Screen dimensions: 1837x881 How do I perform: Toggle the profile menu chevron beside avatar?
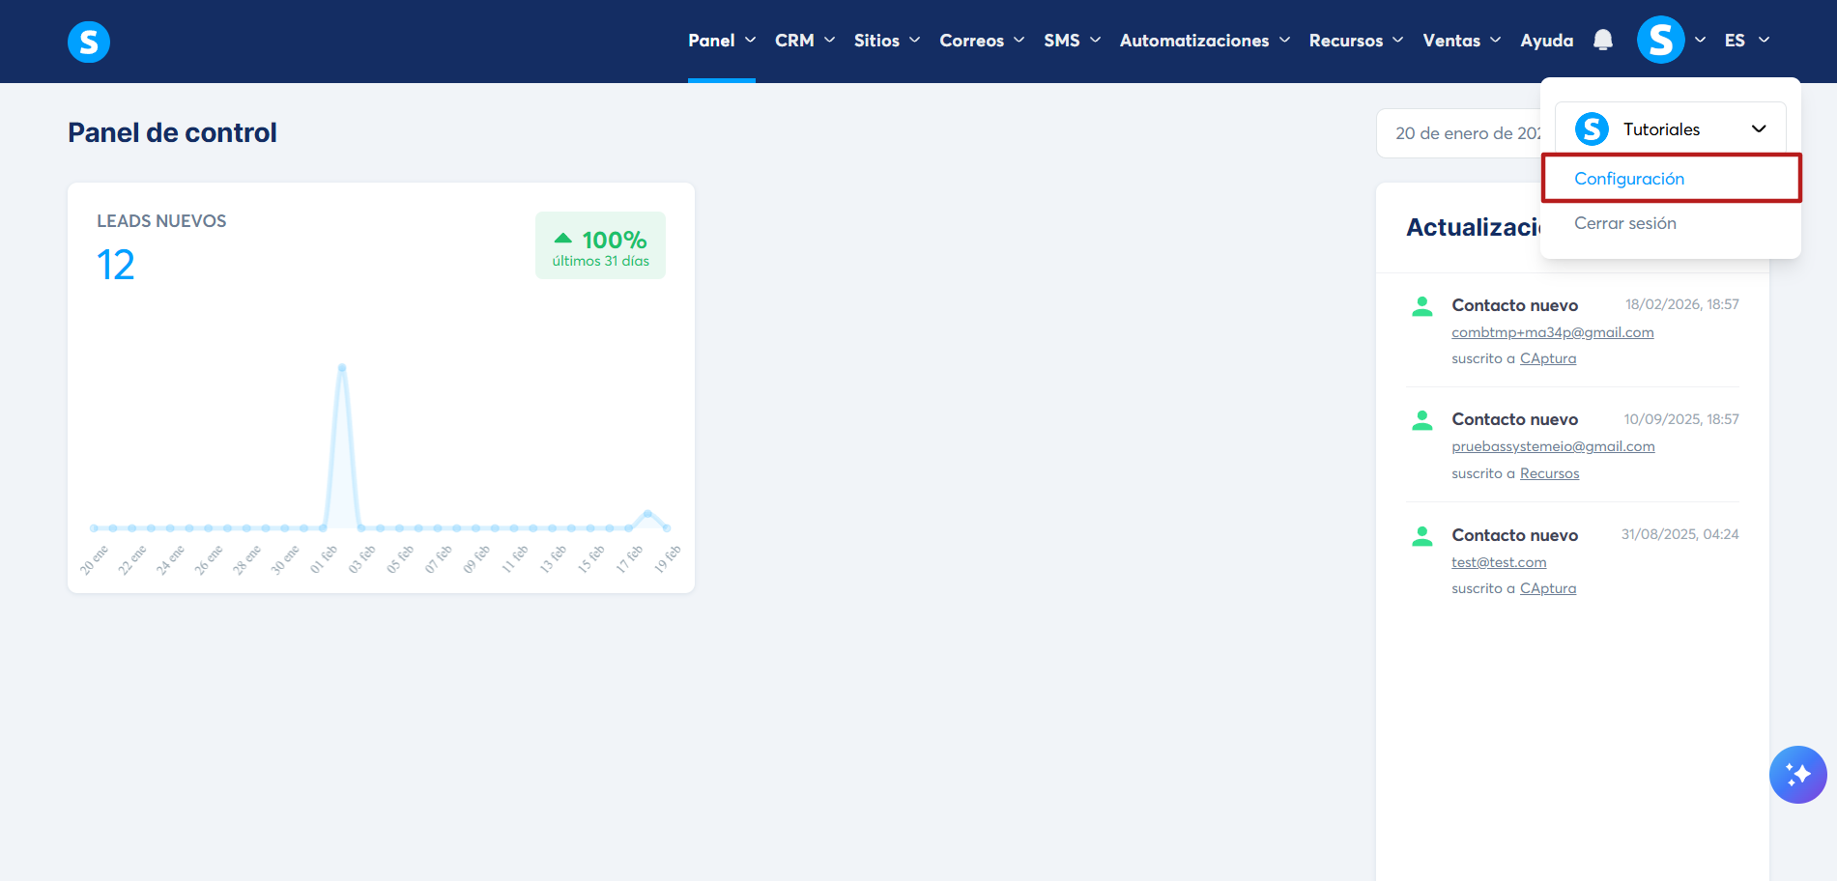coord(1700,40)
